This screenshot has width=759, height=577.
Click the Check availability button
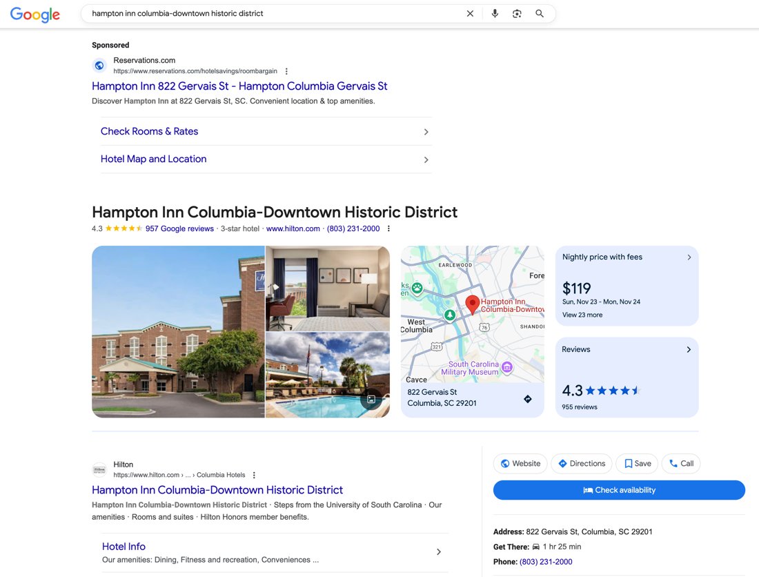coord(619,489)
